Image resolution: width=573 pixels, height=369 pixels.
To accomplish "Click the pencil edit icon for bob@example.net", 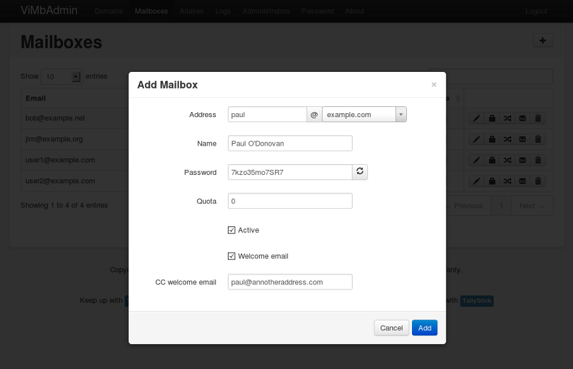I will (476, 118).
